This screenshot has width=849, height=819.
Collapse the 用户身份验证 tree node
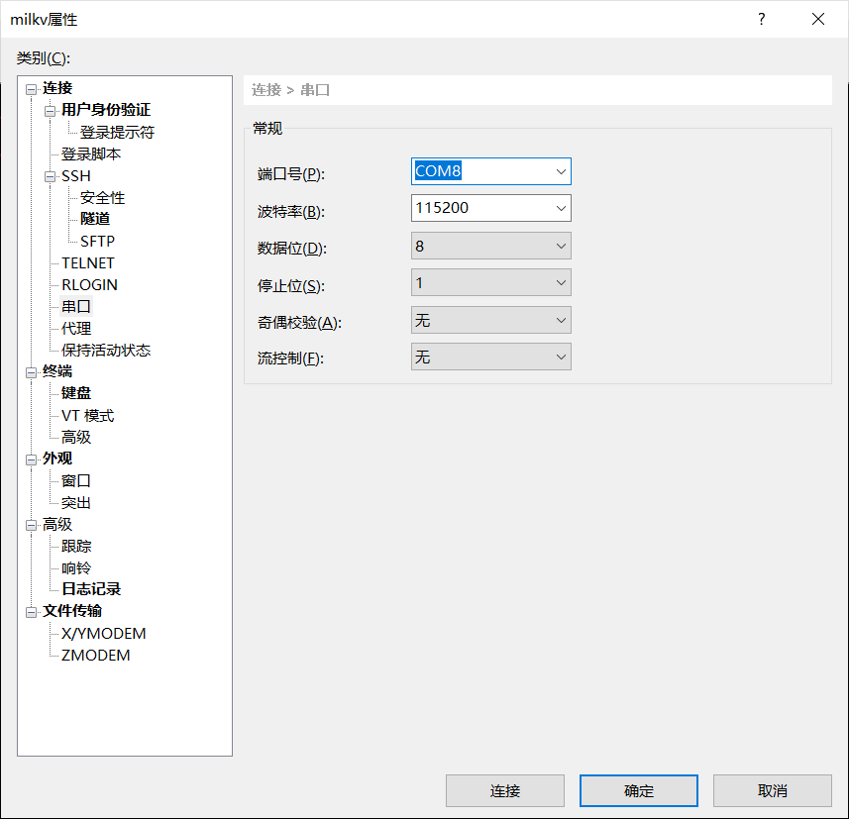click(x=50, y=111)
